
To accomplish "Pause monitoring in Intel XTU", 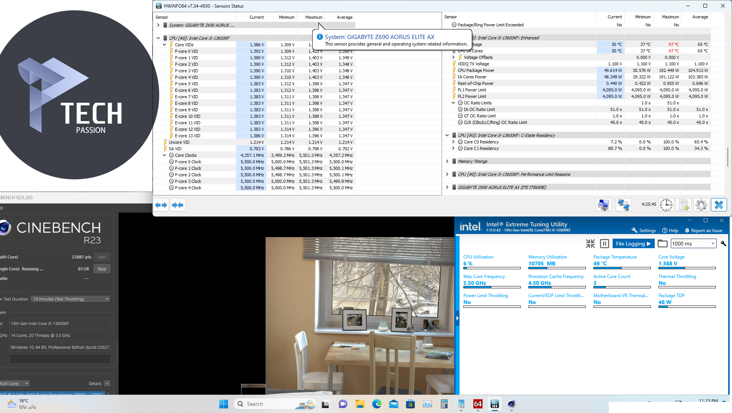I will pos(605,244).
